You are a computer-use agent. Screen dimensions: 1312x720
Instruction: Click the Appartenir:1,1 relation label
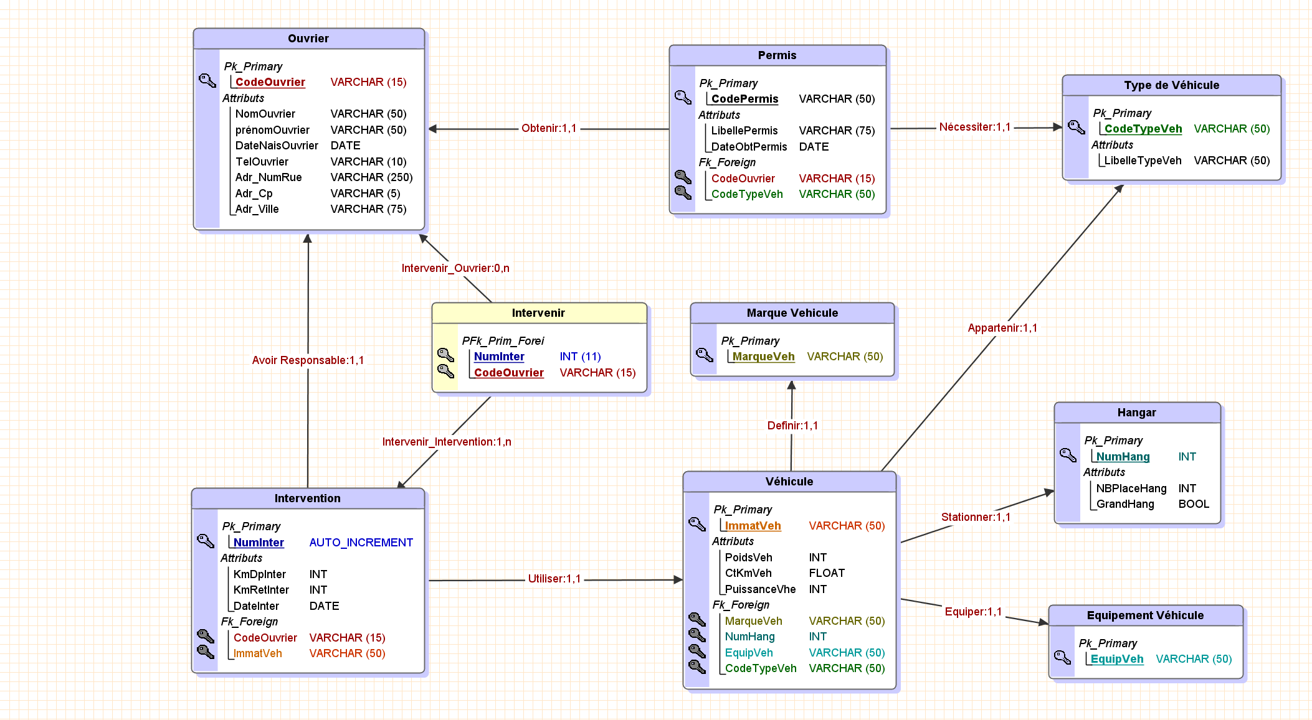(1002, 328)
